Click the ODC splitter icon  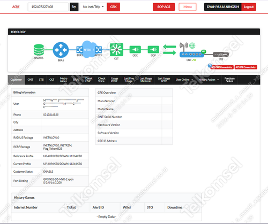click(135, 50)
